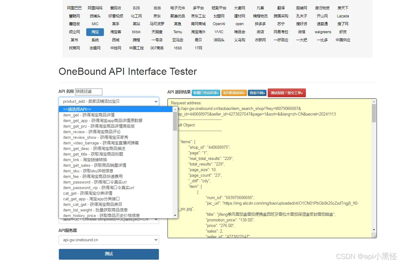The width and height of the screenshot is (398, 263).
Task: Open the 1688 platform link
Action: click(x=178, y=48)
